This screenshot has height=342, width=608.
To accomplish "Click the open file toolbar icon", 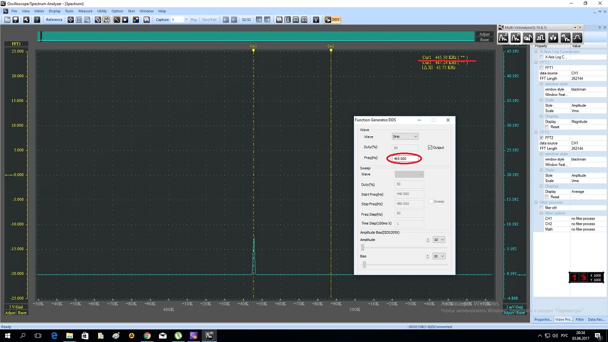I will point(7,20).
